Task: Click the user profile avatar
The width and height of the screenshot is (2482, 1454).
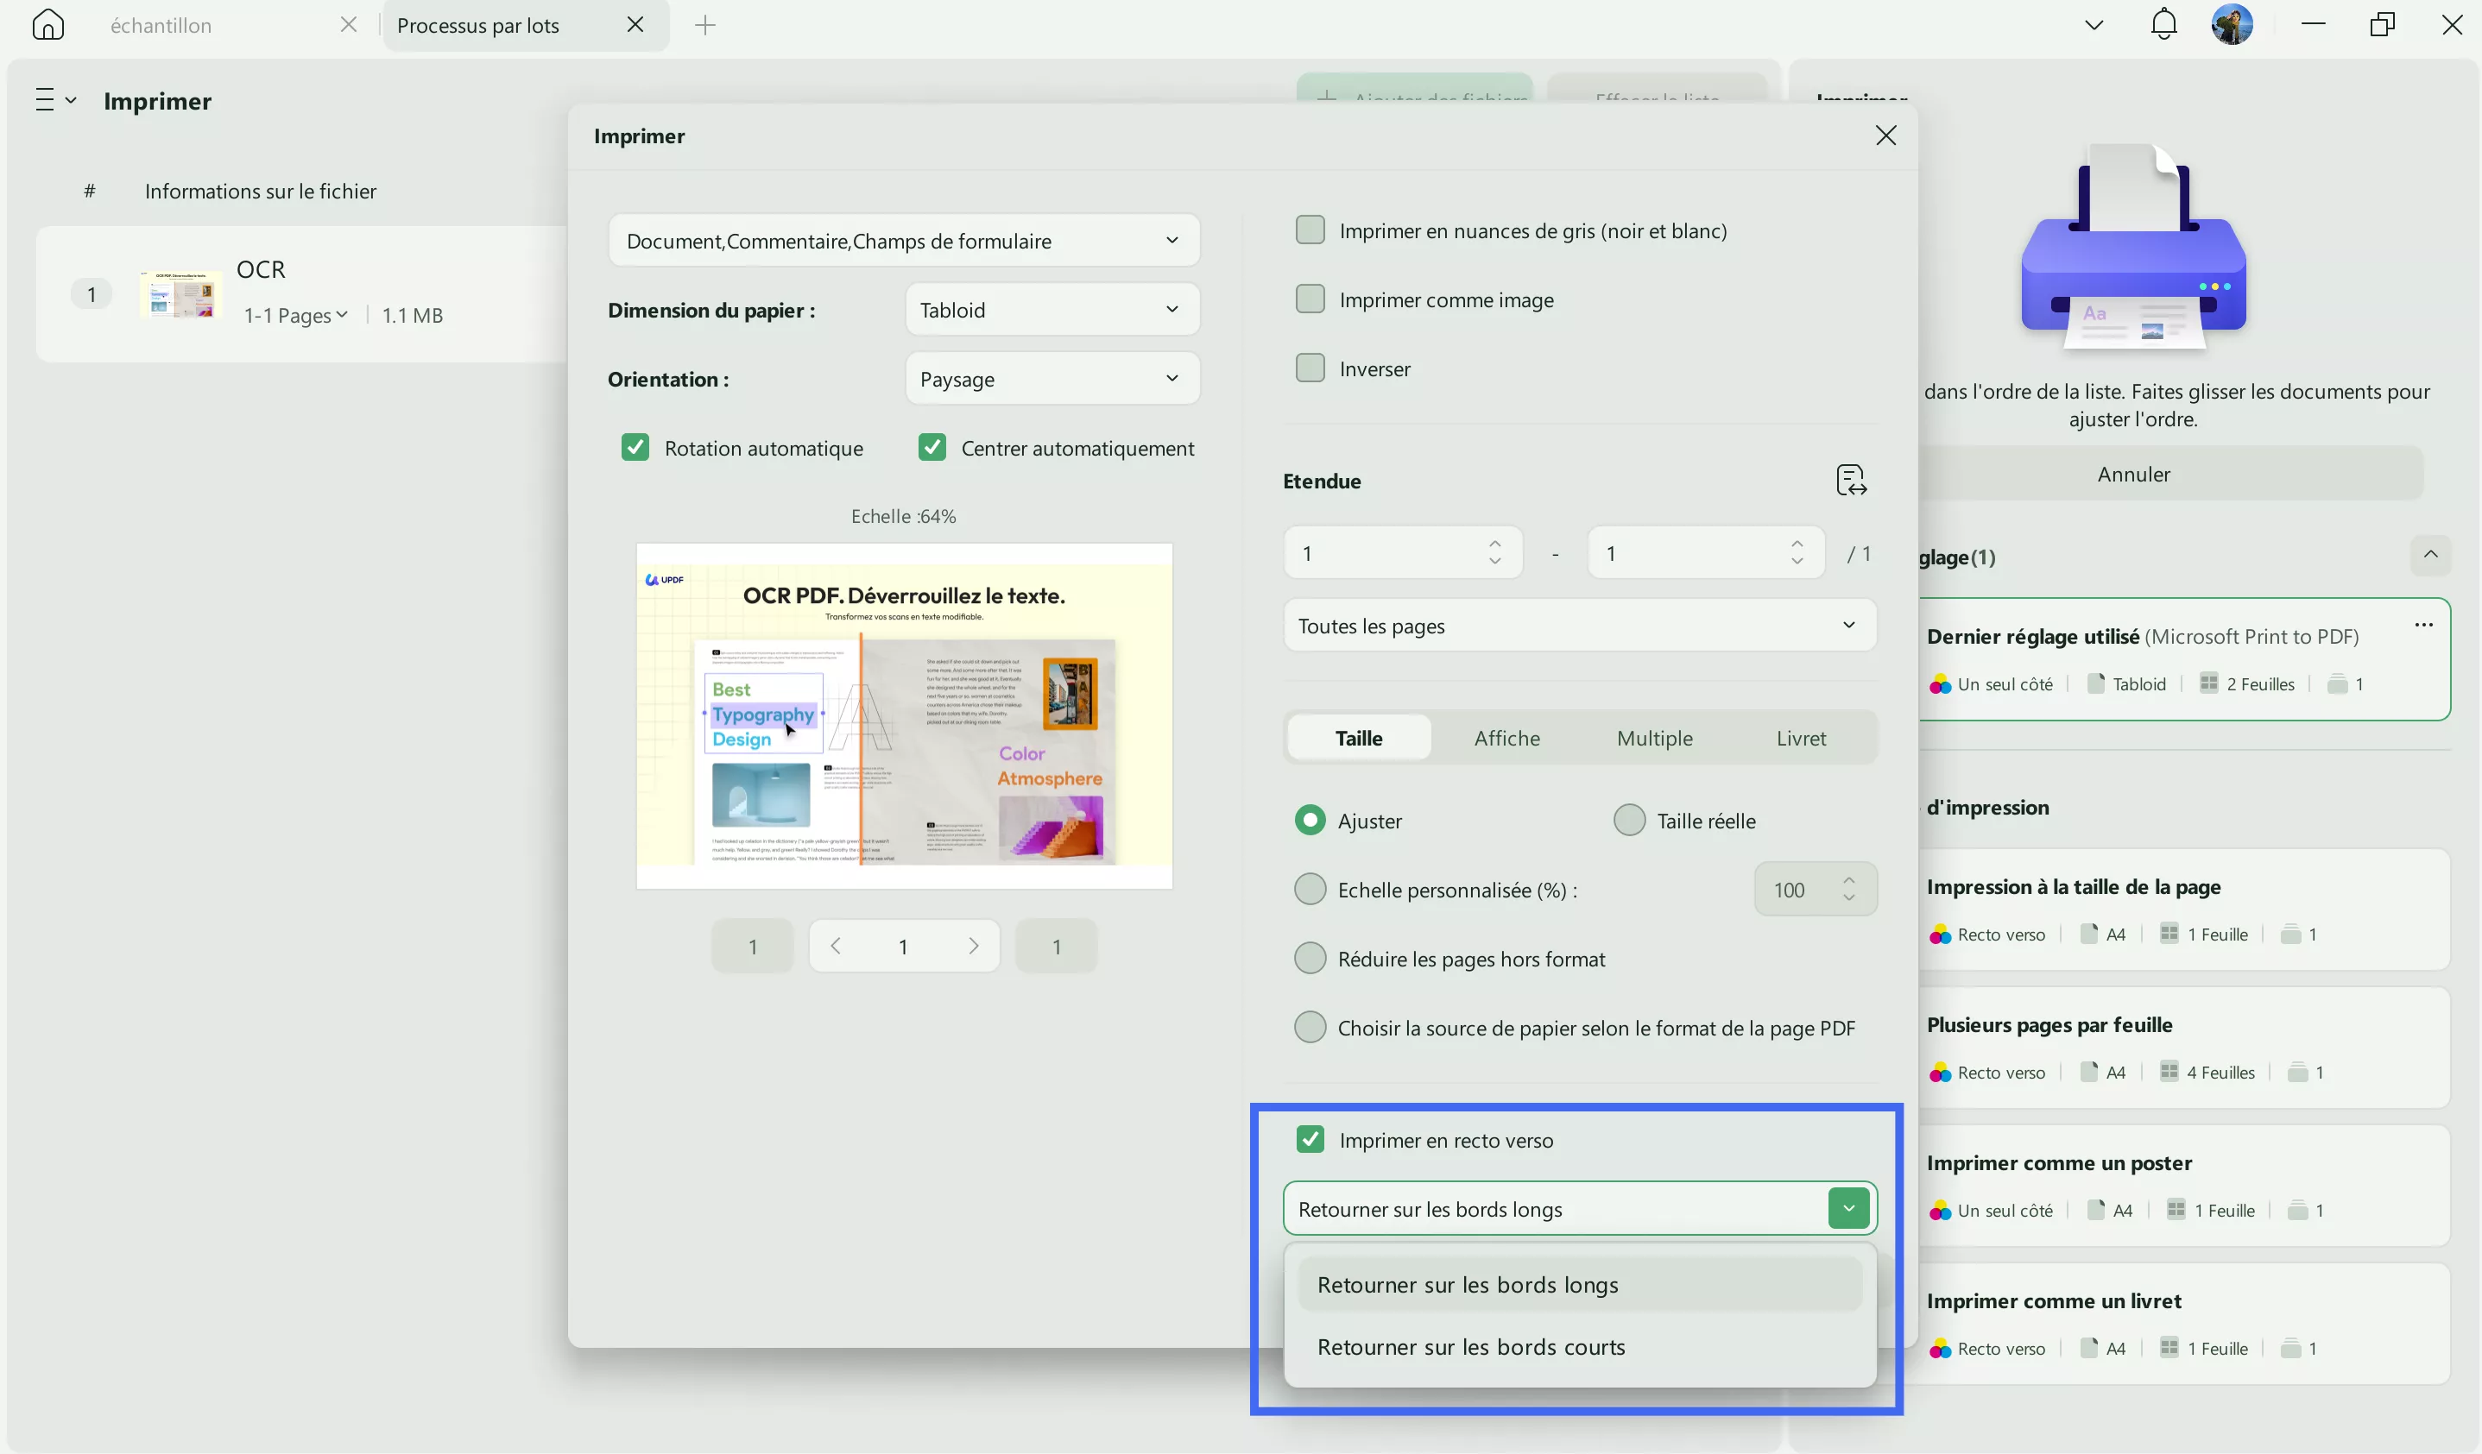Action: tap(2231, 25)
